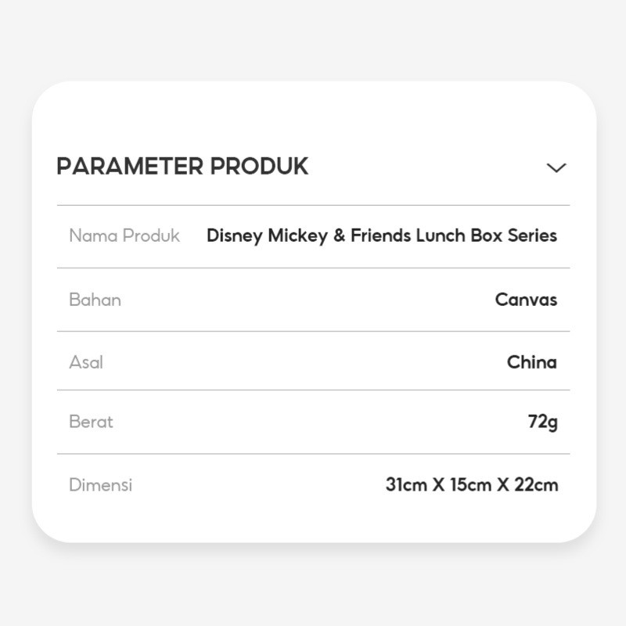
Task: Click the 31cm X 15cm X 22cm value
Action: (x=472, y=484)
